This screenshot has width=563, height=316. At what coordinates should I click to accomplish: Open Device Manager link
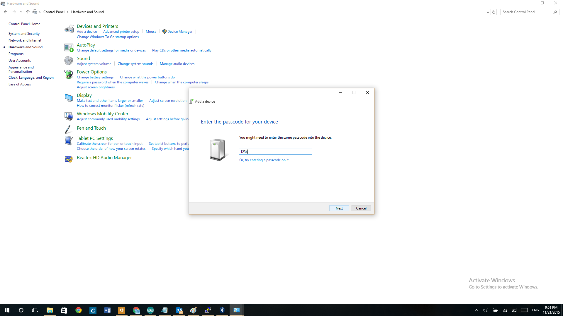click(180, 32)
